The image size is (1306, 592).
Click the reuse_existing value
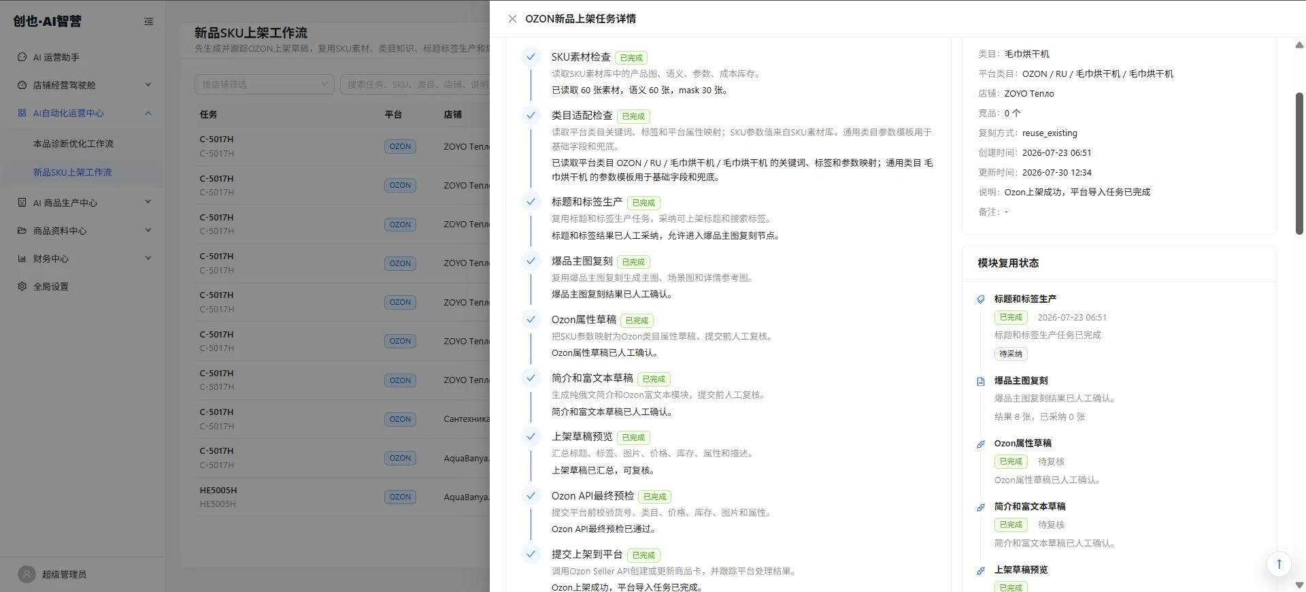(x=1050, y=133)
